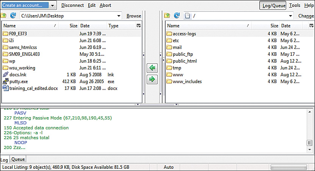Viewport: 315px width, 171px height.
Task: Sort remote files by Date column
Action: 291,26
